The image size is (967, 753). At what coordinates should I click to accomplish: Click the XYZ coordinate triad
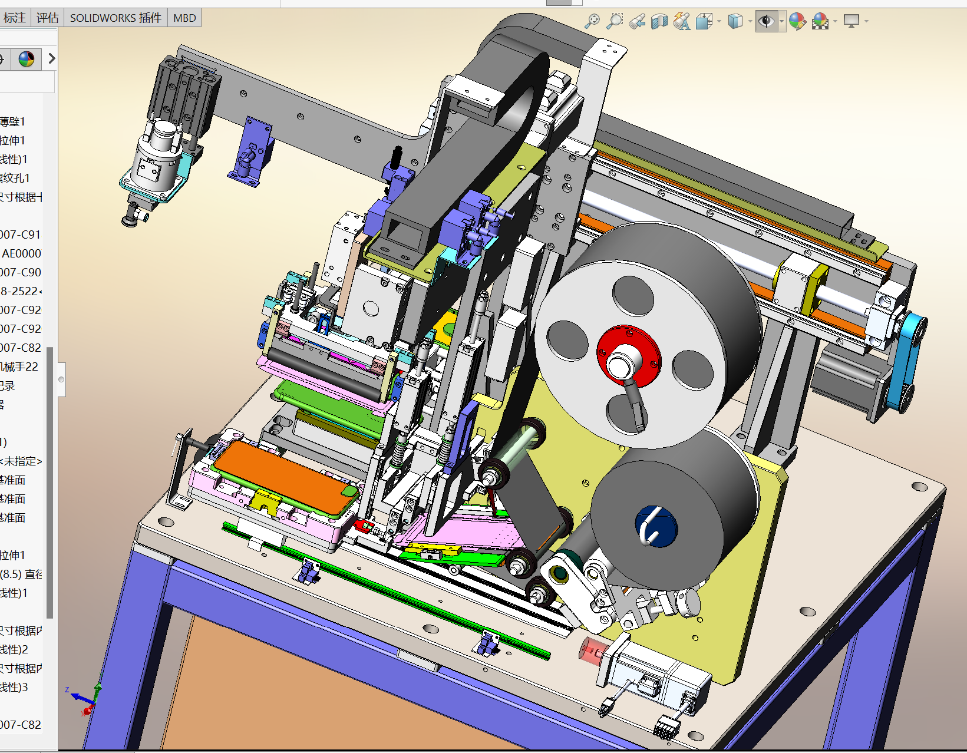tap(86, 699)
